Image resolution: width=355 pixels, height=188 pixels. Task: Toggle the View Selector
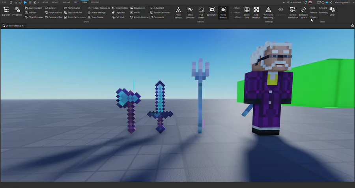(x=178, y=13)
